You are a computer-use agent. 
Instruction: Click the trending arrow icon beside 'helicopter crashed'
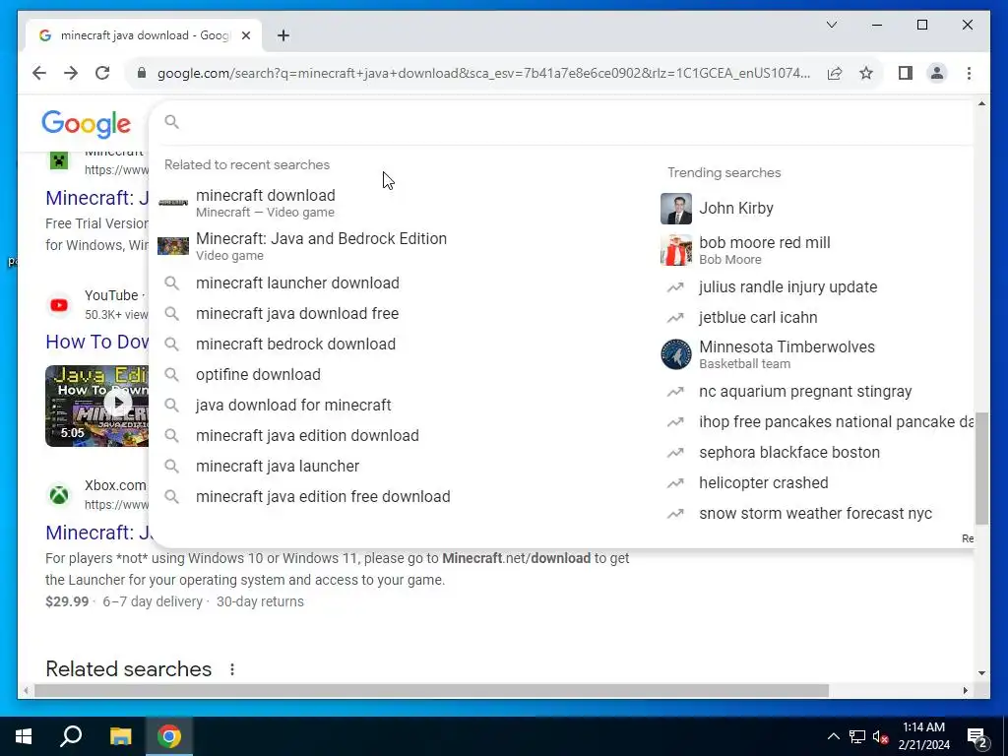point(675,482)
